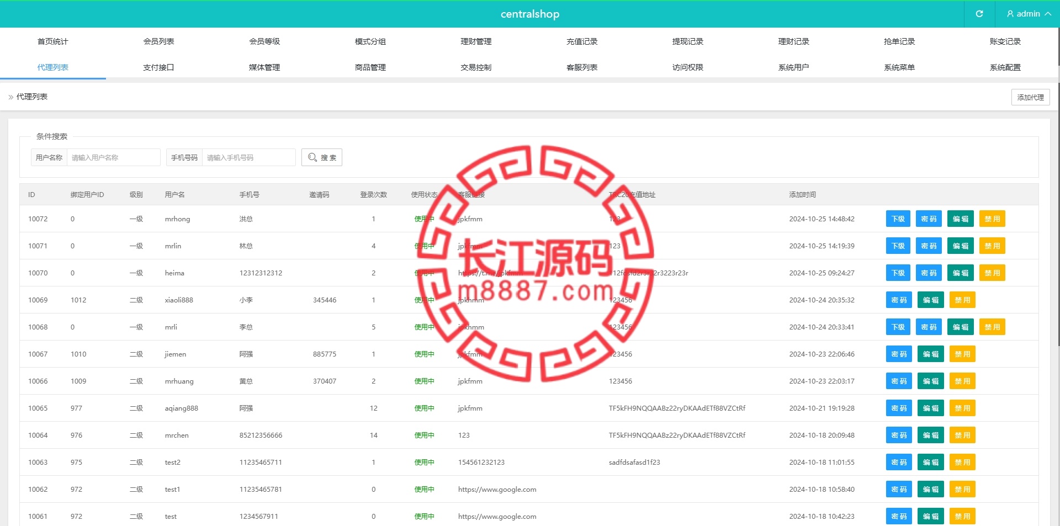Click invite code 885775
Screen dimensions: 1060x526
tap(325, 354)
